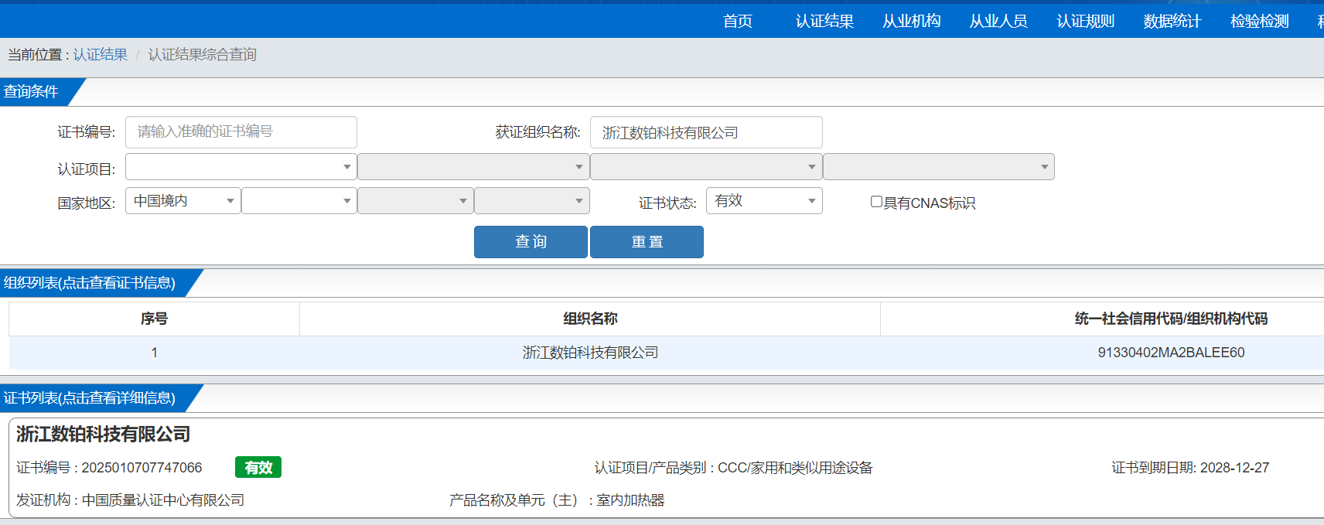Click the 序号 column header
The width and height of the screenshot is (1324, 525).
click(154, 319)
